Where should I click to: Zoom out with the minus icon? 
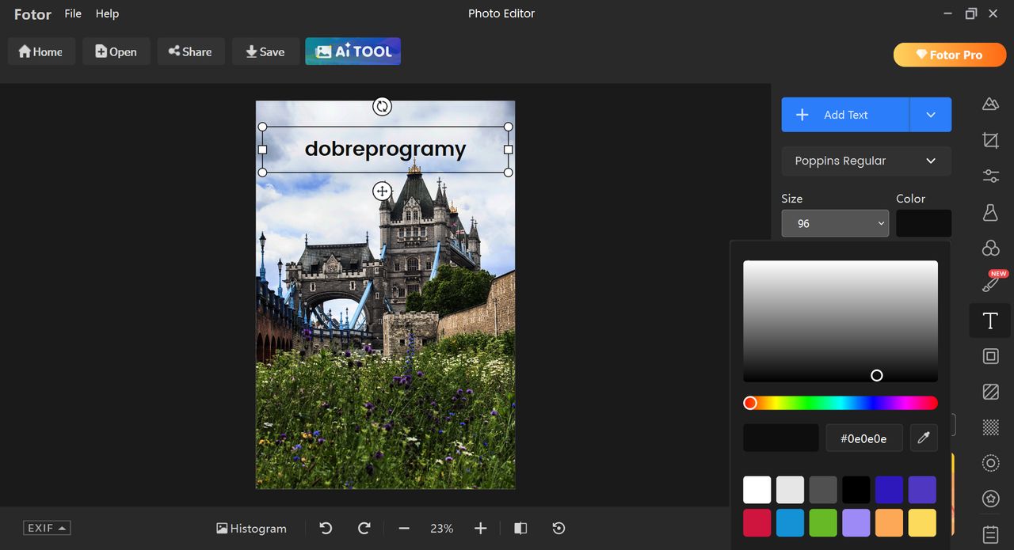(x=404, y=528)
